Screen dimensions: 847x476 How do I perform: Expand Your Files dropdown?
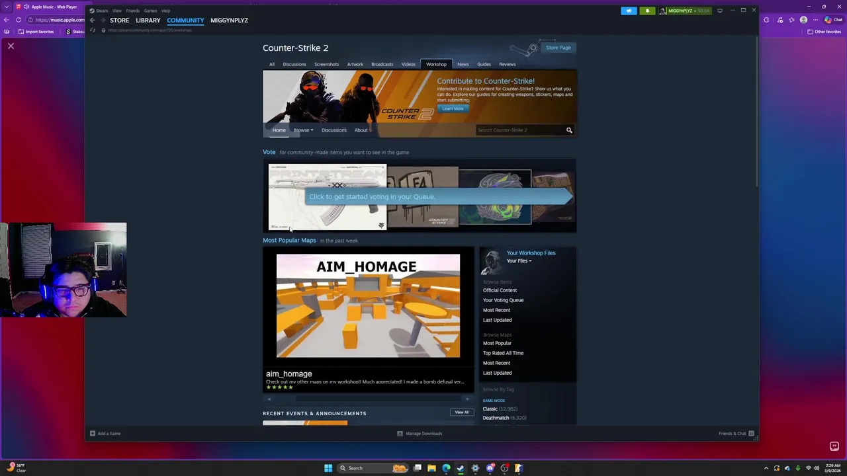point(519,261)
